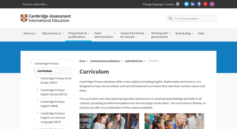This screenshot has width=237, height=129.
Task: Open Cambridge Primary English as a Second Language (0837)
Action: (52, 117)
